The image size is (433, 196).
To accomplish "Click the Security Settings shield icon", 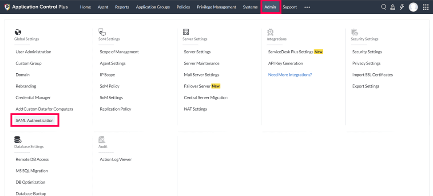I will (x=354, y=32).
